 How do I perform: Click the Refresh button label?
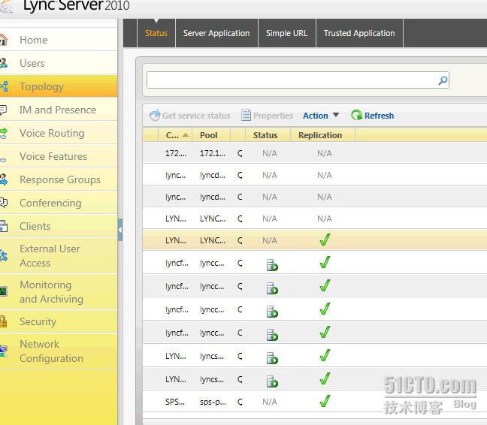(x=379, y=116)
